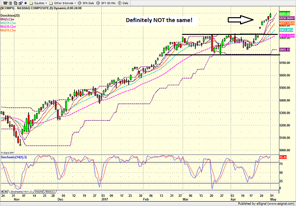Open the www.esignal.com link in the footer
Image resolution: width=296 pixels, height=206 pixels.
pyautogui.click(x=281, y=203)
